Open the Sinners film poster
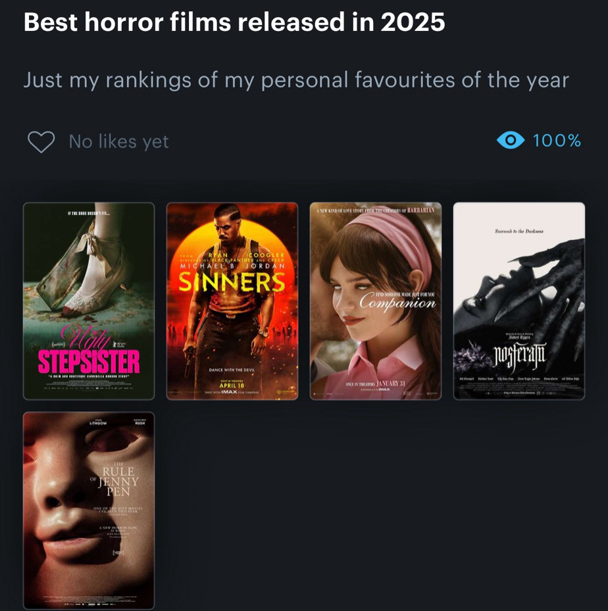Screen dimensions: 608x611 coord(232,301)
